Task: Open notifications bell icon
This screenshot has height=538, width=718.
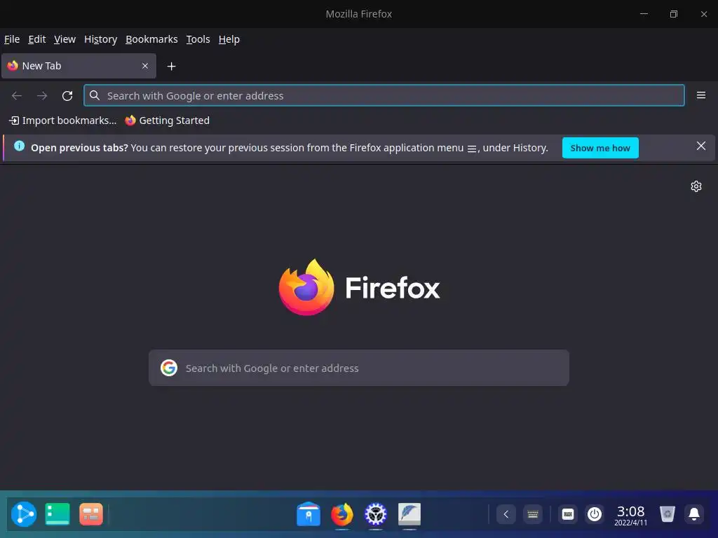Action: point(694,514)
